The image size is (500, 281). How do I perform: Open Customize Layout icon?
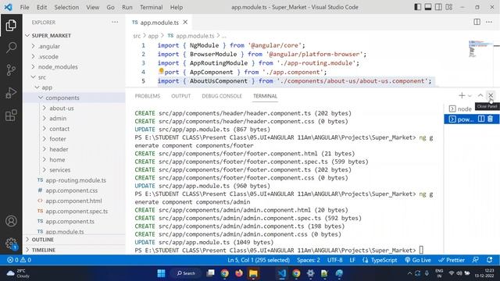click(x=449, y=7)
